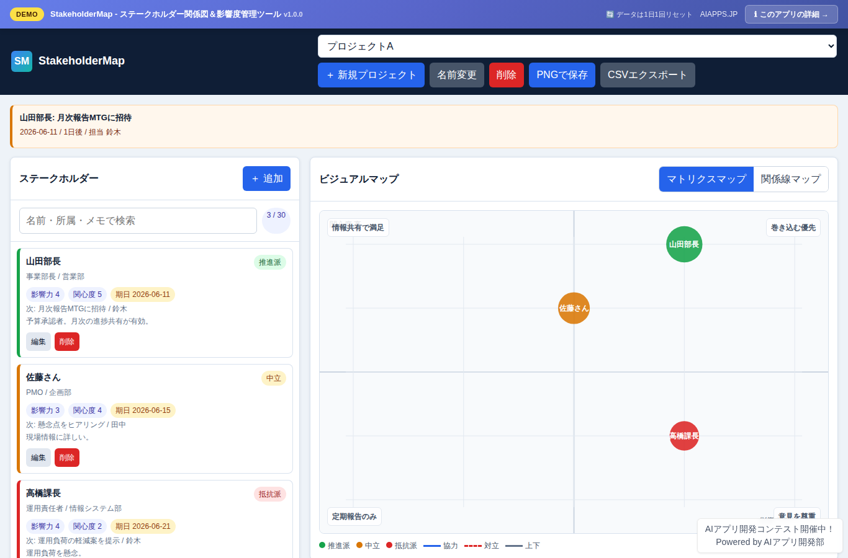
Task: Delete the project with the header 削除 button
Action: pyautogui.click(x=507, y=75)
